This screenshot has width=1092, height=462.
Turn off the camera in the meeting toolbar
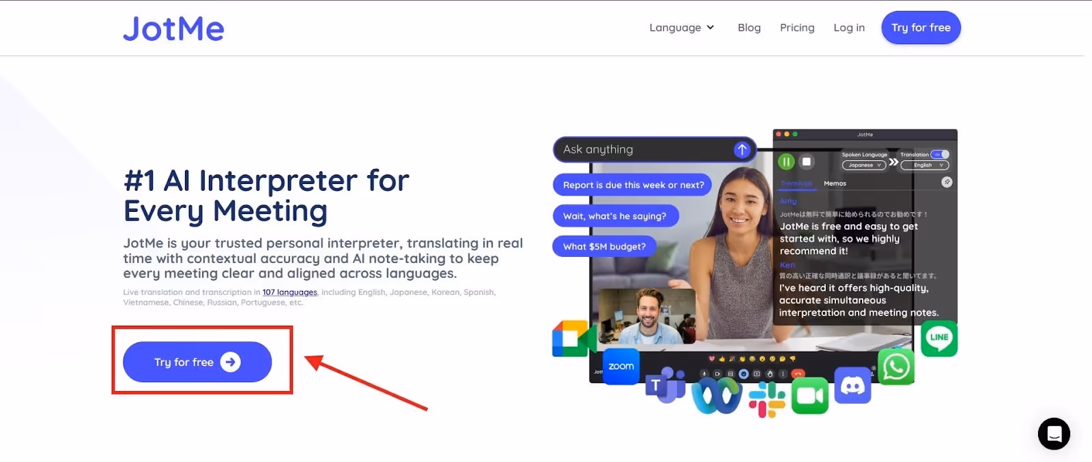click(x=717, y=373)
